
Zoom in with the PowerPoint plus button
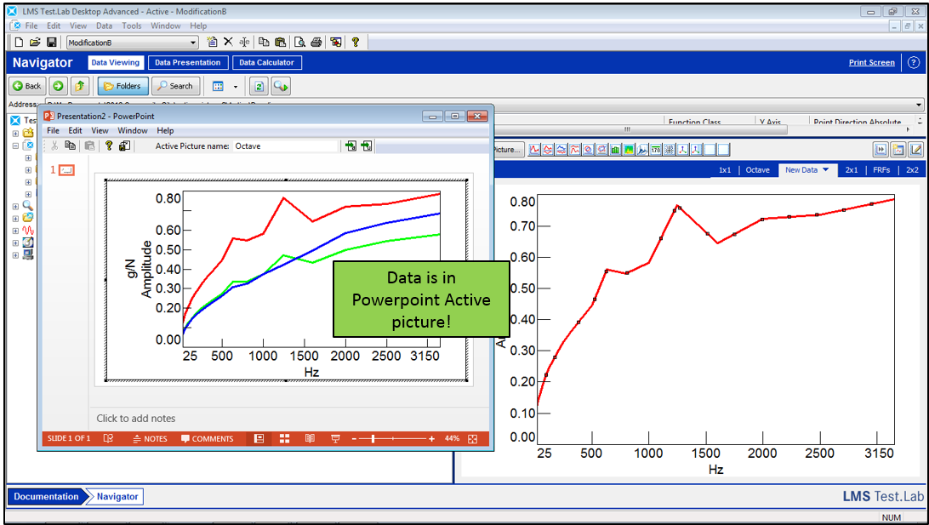click(432, 438)
